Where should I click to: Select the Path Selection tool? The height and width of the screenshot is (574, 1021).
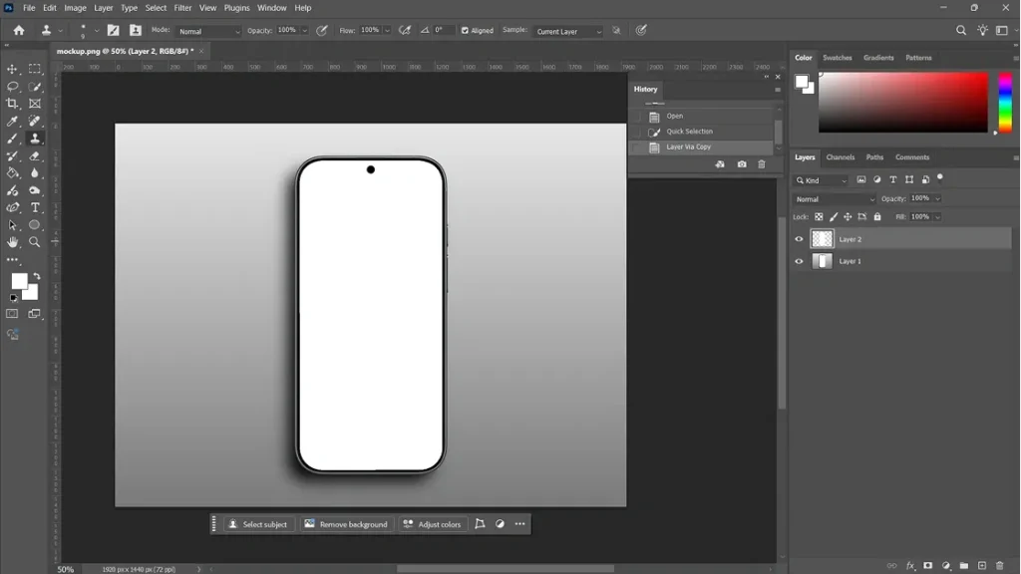tap(12, 225)
